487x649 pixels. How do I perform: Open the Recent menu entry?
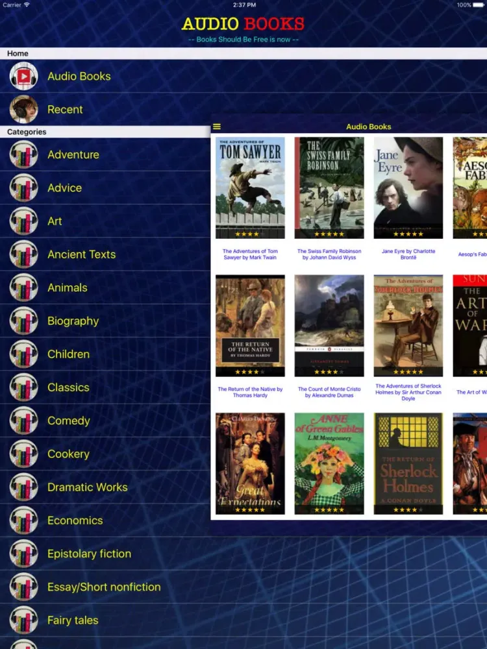tap(65, 110)
